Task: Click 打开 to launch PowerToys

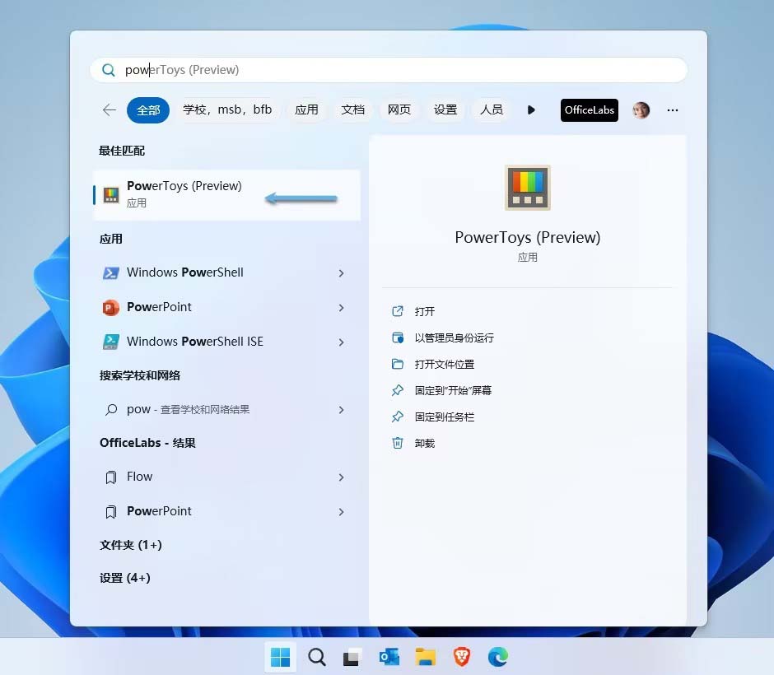Action: 425,311
